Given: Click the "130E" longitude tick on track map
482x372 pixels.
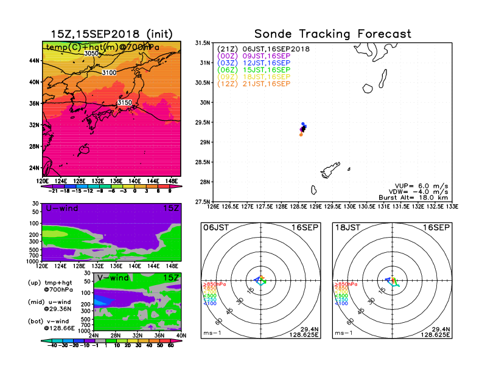Looking at the screenshot, I should pos(350,207).
